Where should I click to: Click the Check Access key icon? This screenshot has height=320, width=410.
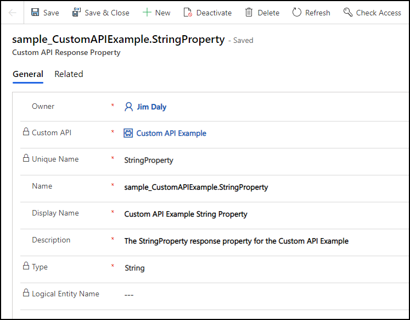(348, 12)
